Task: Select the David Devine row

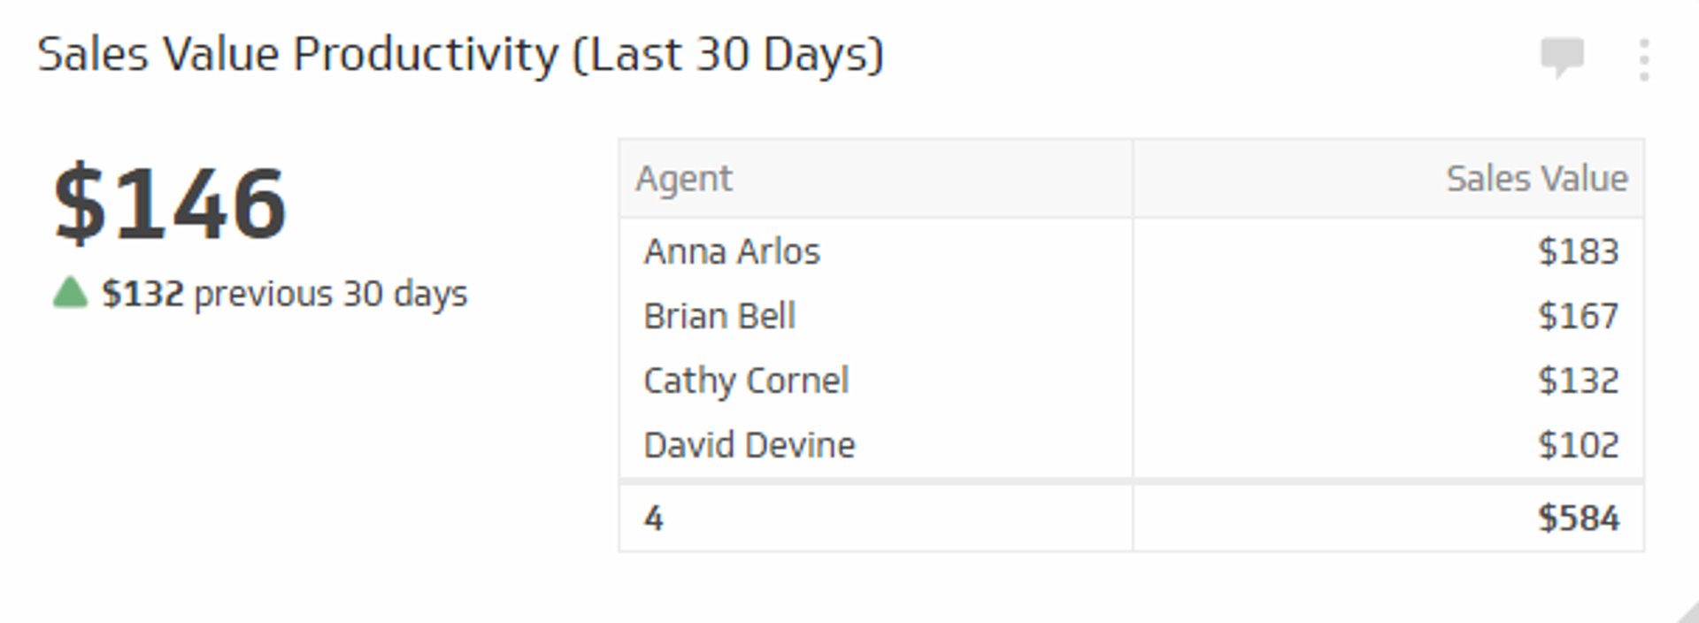Action: coord(750,445)
